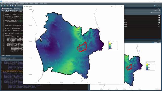
Task: Open the File menu
Action: 2,4
